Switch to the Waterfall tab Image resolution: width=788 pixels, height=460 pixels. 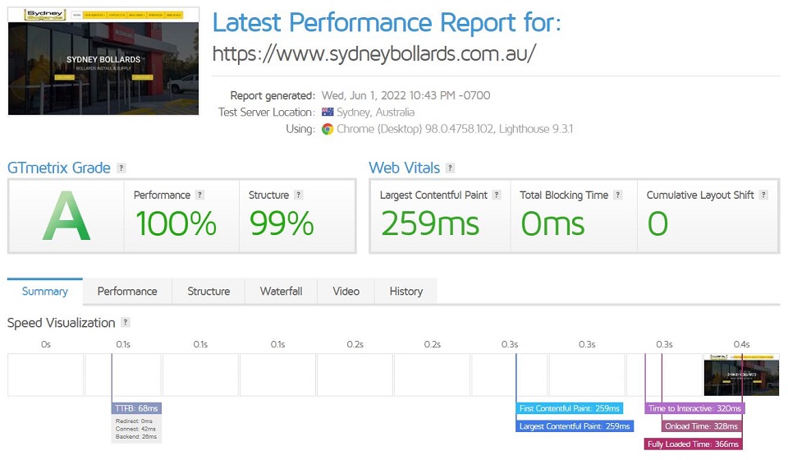click(281, 292)
